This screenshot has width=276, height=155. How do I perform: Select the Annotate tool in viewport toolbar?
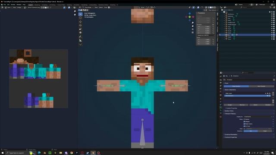81,37
